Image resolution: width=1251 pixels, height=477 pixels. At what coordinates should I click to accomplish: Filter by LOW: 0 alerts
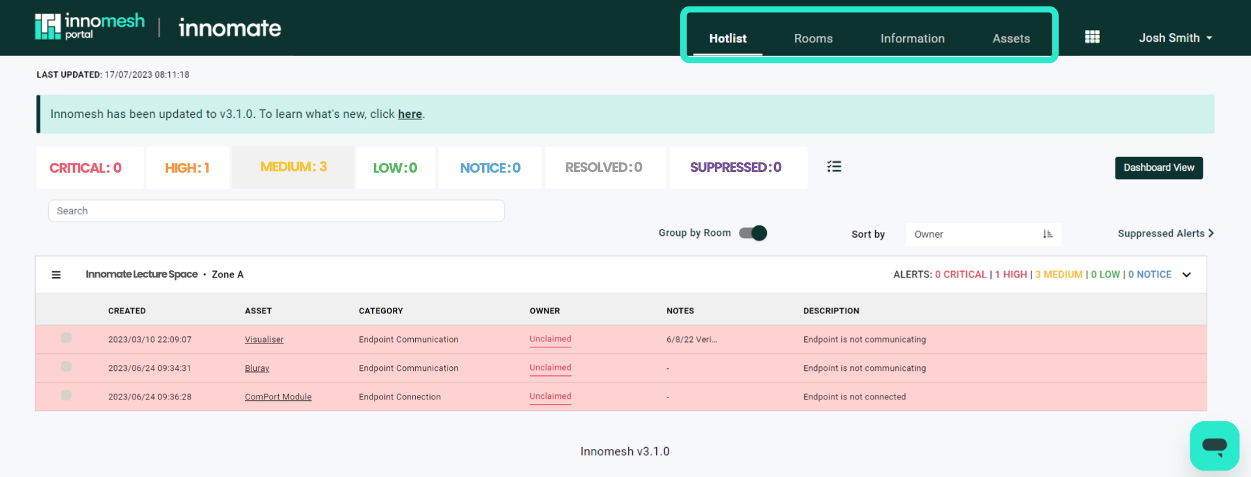tap(395, 167)
